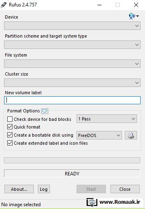Open the FreeDOS boot type dropdown

click(x=99, y=135)
